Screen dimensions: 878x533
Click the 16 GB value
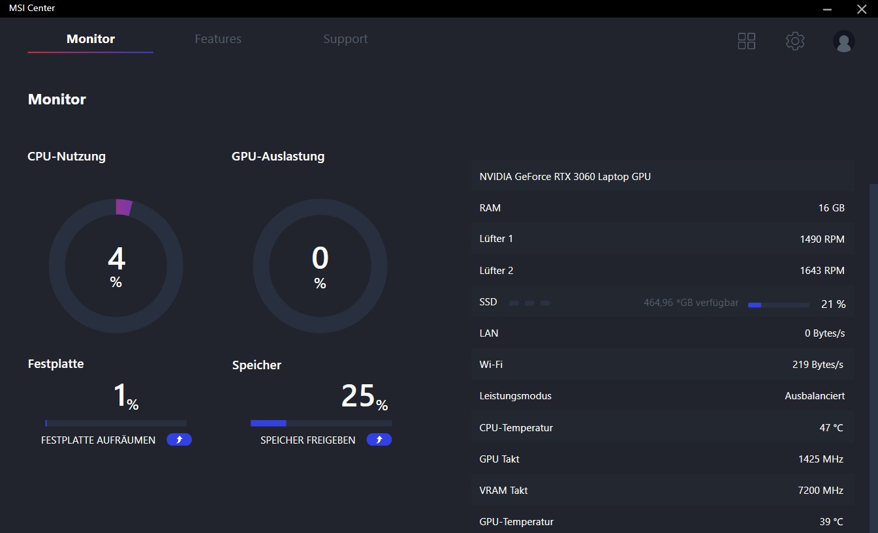tap(832, 208)
